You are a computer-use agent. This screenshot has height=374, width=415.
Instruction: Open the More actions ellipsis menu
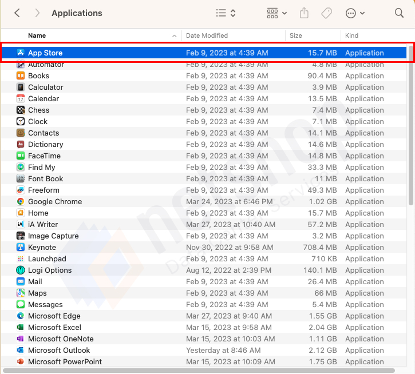click(355, 13)
